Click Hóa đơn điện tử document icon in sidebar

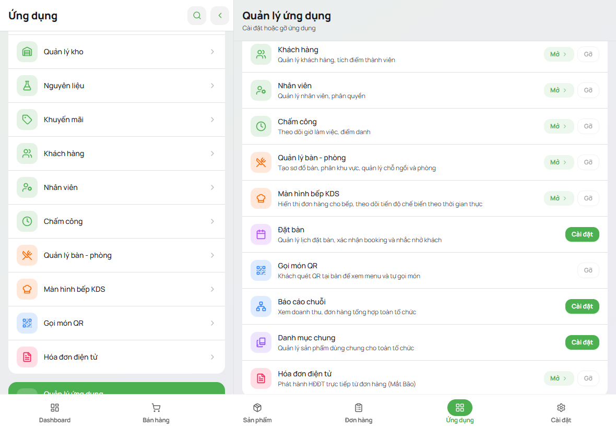tap(27, 357)
